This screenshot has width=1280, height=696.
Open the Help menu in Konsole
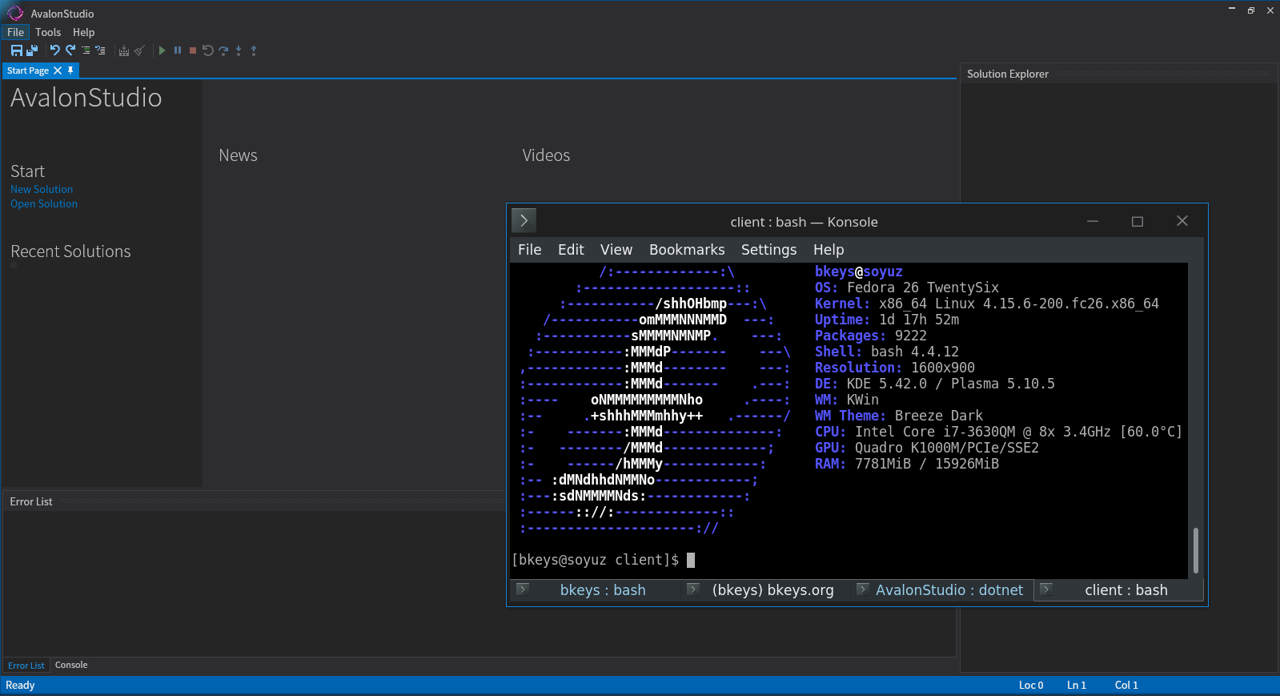point(829,250)
